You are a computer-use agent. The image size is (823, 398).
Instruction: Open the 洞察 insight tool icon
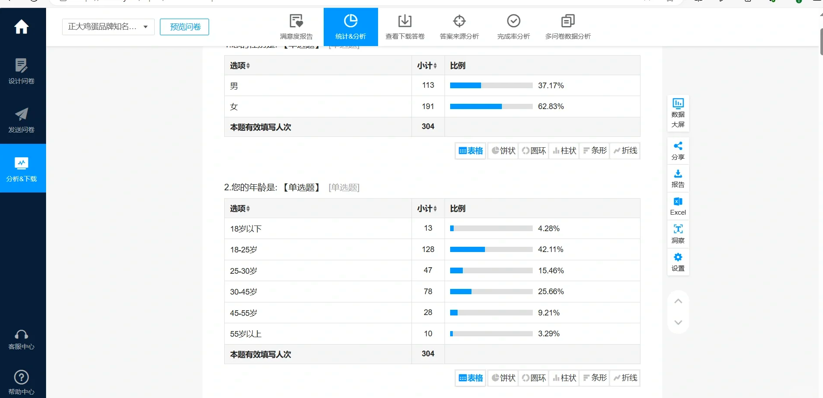(x=678, y=234)
